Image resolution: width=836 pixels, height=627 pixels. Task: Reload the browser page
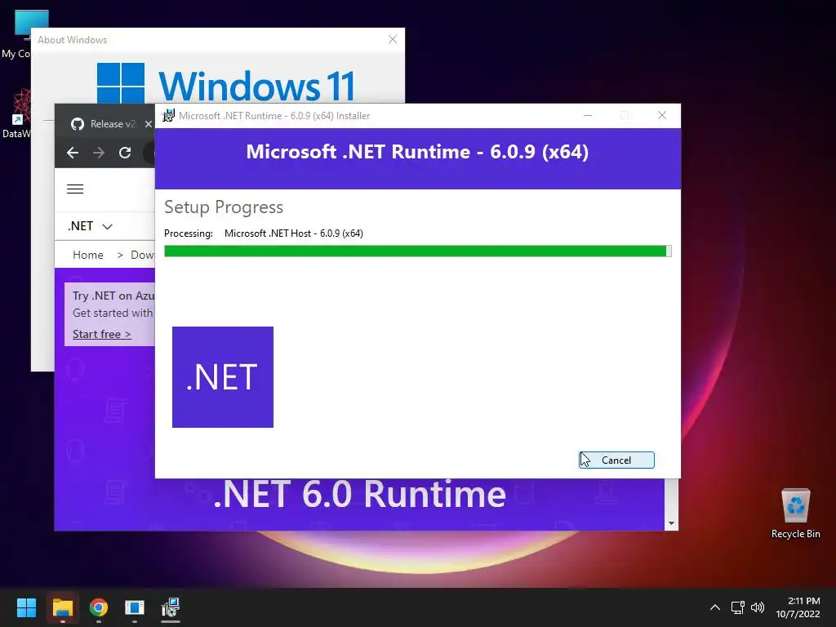tap(125, 153)
